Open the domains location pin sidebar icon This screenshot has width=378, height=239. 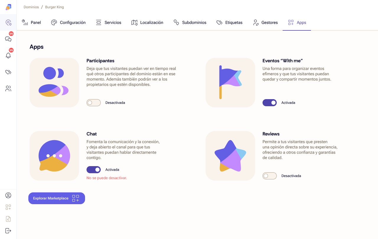tap(8, 22)
